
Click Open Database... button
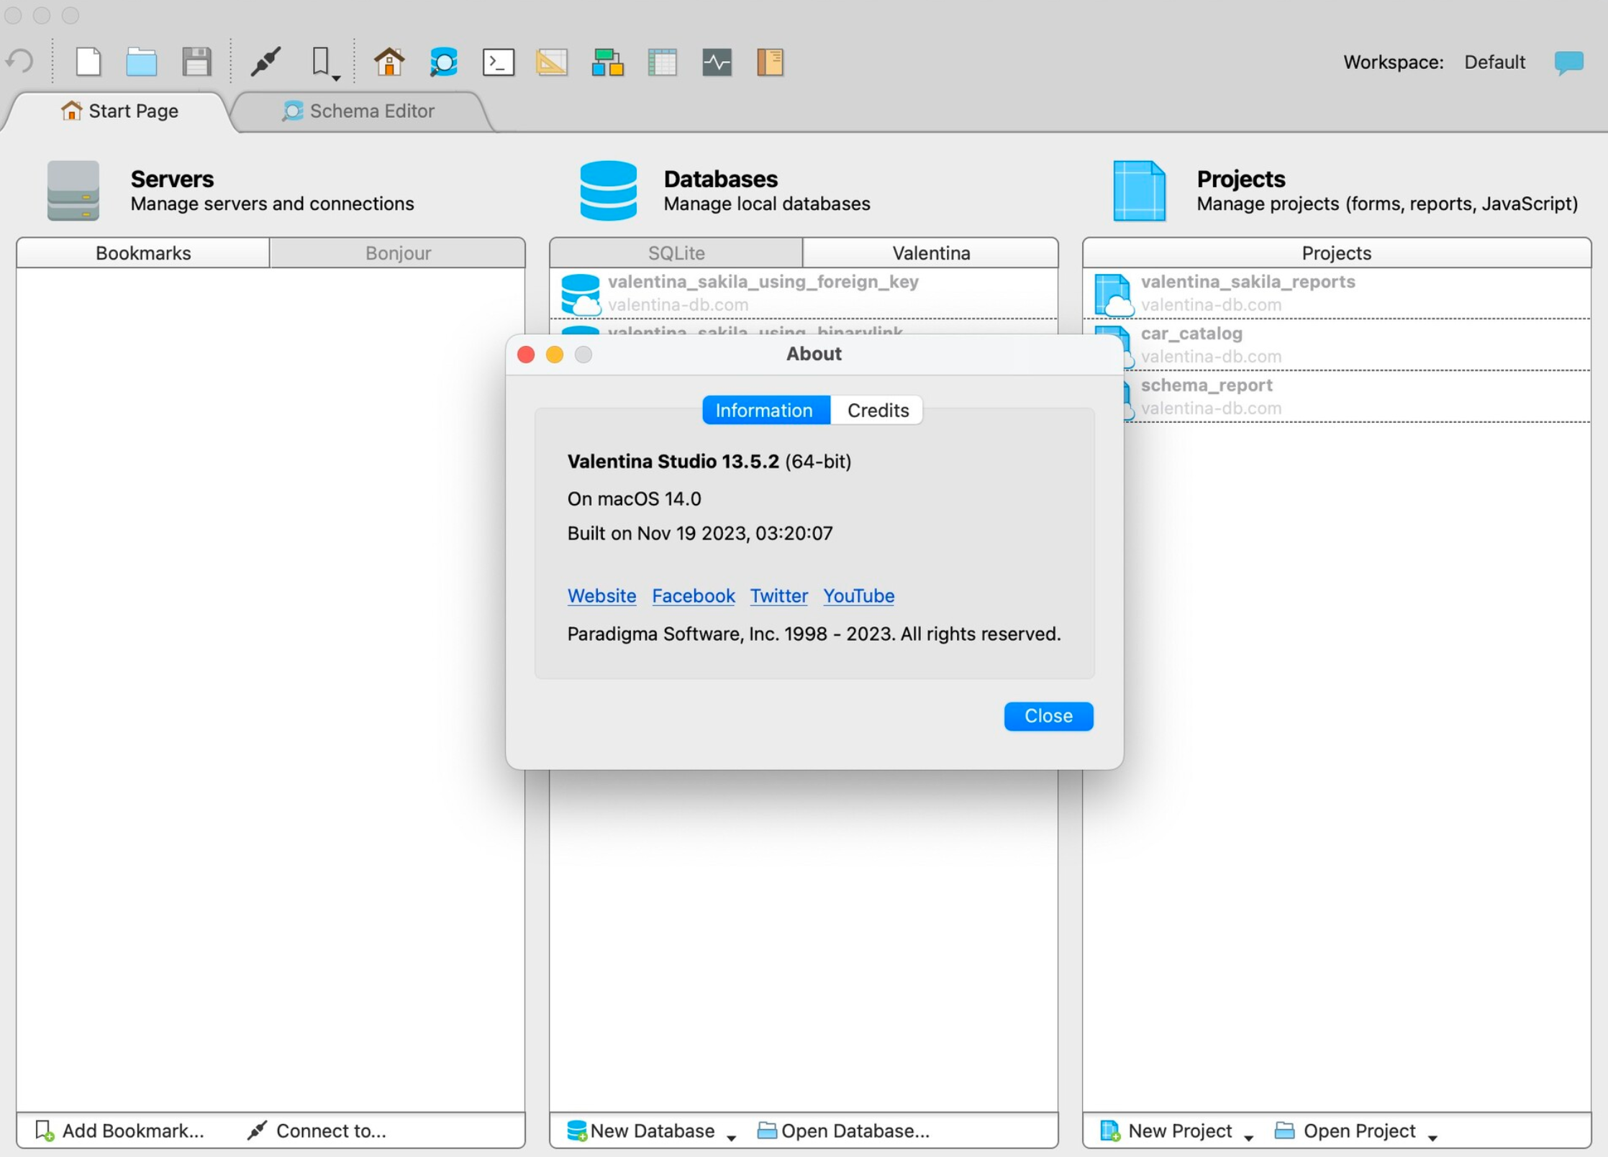843,1130
